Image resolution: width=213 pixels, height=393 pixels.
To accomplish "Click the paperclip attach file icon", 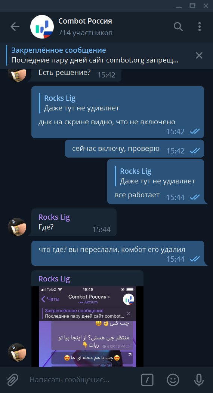I will point(12,380).
